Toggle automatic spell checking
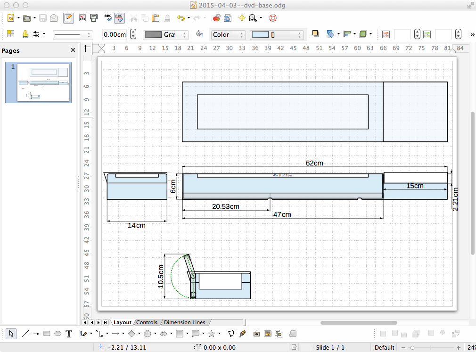476x352 pixels. [x=119, y=18]
